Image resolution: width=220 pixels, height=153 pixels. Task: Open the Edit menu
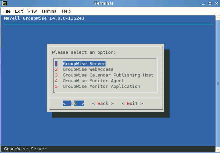(x=19, y=11)
